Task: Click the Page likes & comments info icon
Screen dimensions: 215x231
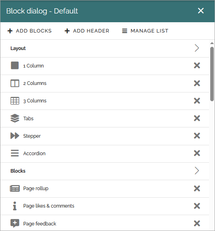Action: click(15, 206)
